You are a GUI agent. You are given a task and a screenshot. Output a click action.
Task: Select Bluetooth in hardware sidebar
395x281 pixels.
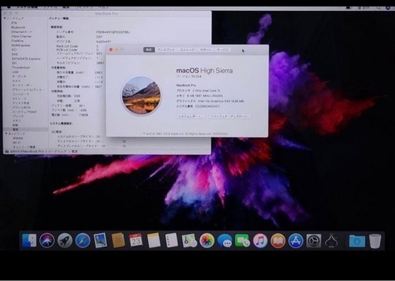point(19,27)
